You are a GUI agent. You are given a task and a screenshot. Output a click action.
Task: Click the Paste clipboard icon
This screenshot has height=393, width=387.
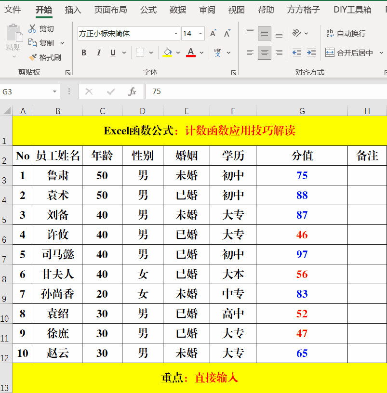tap(14, 33)
